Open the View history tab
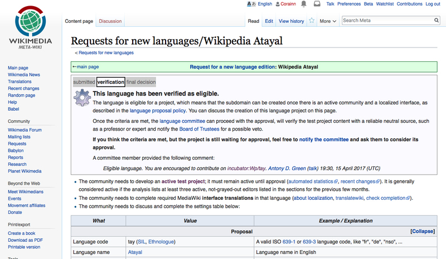Image resolution: width=446 pixels, height=259 pixels. click(291, 21)
